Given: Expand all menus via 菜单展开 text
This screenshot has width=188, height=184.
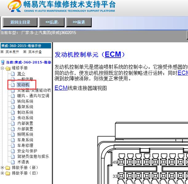Looking at the screenshot, I should 12,52.
